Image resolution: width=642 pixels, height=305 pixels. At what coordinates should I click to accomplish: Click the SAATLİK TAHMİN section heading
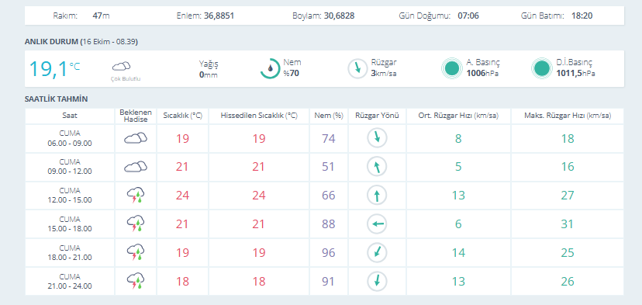coord(56,99)
